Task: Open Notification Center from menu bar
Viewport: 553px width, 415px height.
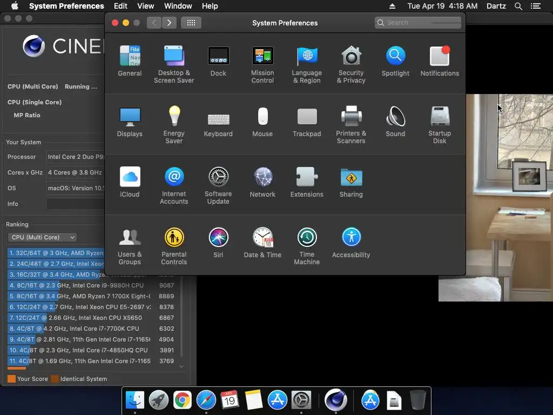Action: point(536,6)
